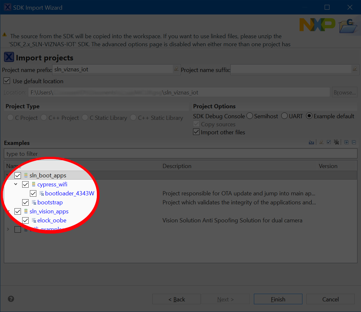Click the import-from-file icon above Examples
The width and height of the screenshot is (361, 312).
pyautogui.click(x=311, y=142)
